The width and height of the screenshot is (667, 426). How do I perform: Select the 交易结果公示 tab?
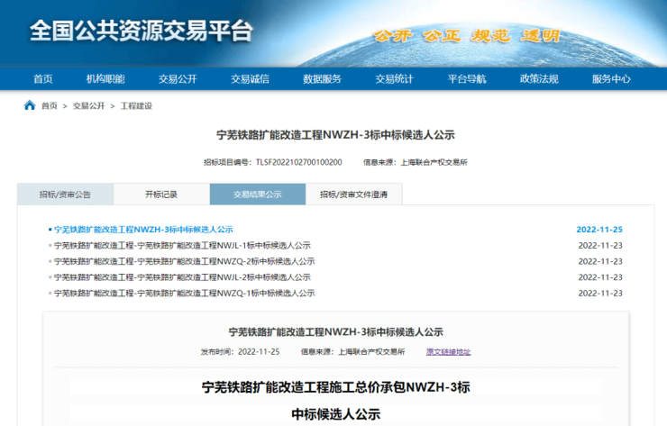coord(258,195)
